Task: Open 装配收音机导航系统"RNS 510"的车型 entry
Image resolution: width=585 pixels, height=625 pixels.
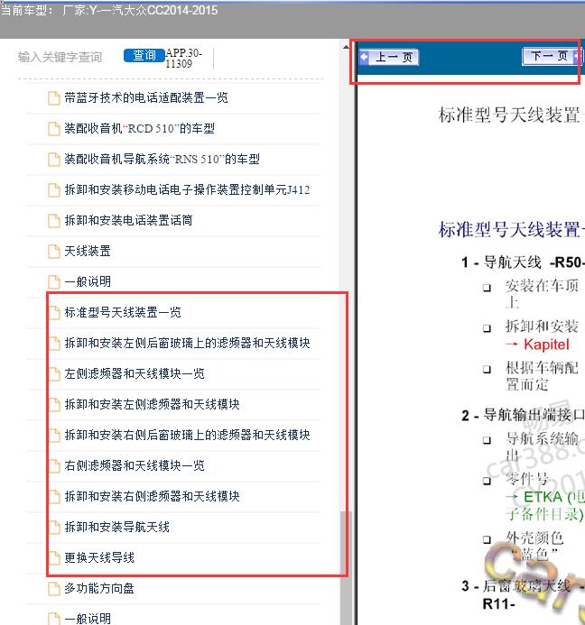Action: click(x=162, y=159)
